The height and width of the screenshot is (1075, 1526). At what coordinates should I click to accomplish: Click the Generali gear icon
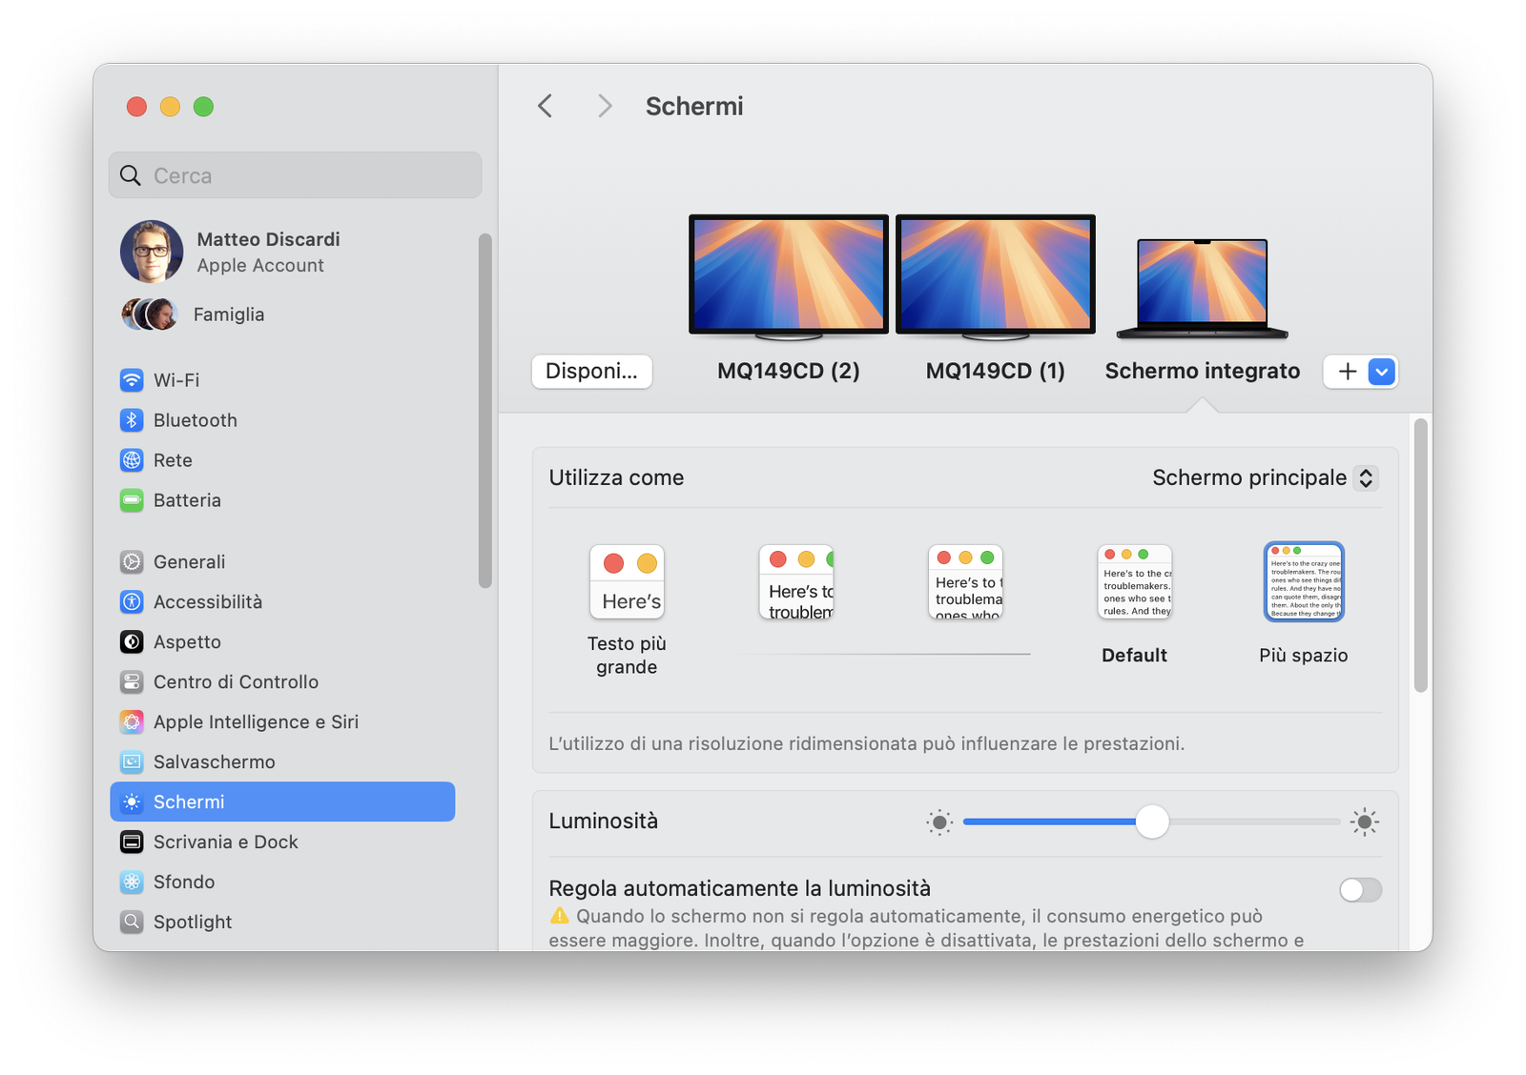(132, 562)
